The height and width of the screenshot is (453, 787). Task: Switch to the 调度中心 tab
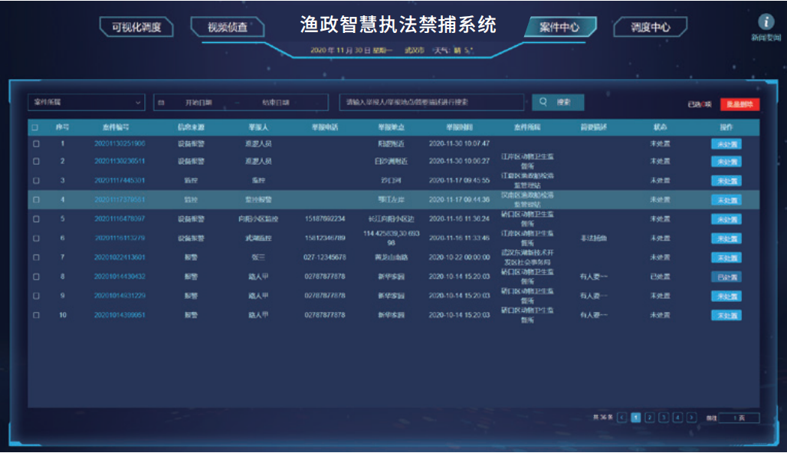(650, 28)
